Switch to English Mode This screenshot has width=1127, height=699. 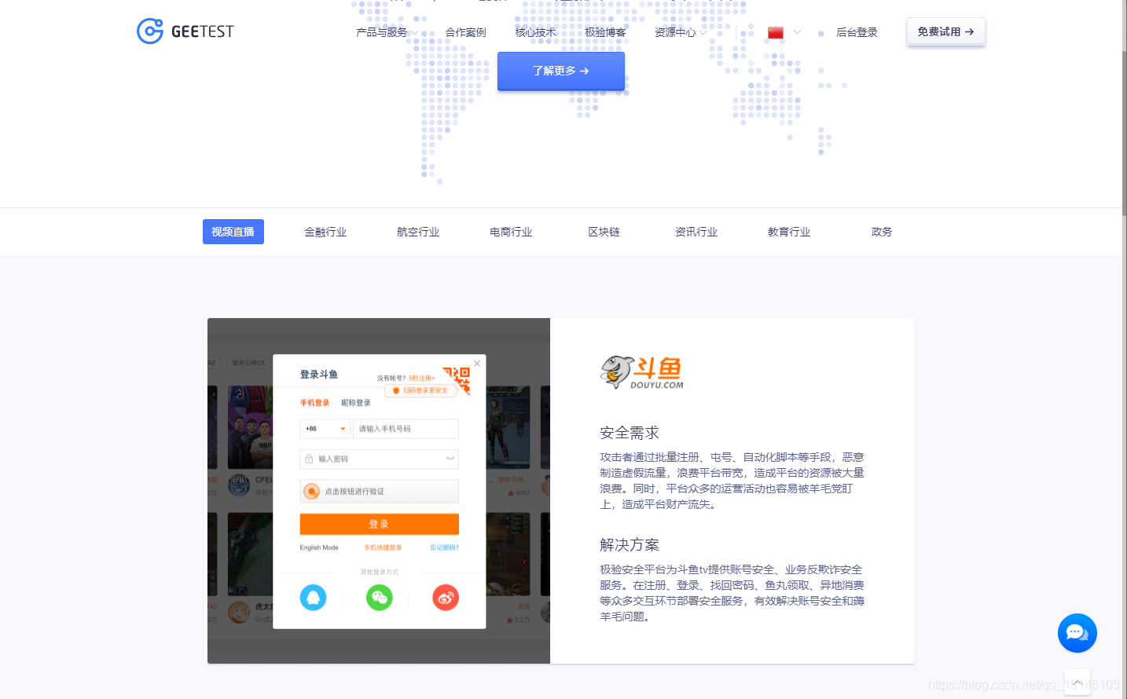point(319,547)
